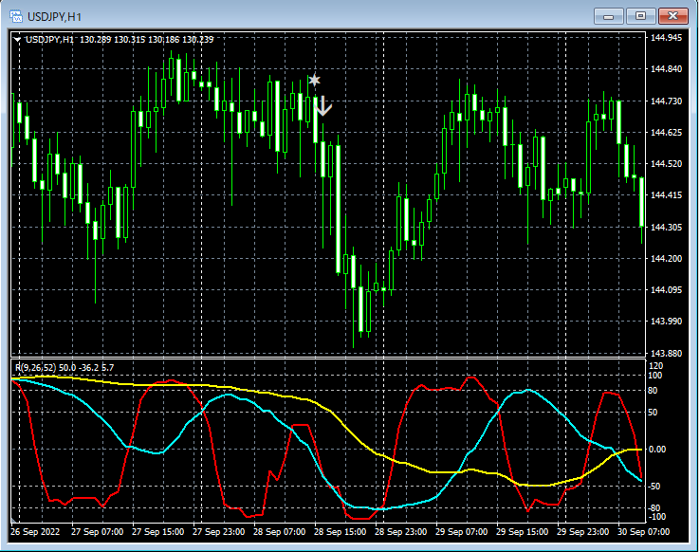Click the USDJPY,H1 title bar text
700x552 pixels.
tap(54, 15)
